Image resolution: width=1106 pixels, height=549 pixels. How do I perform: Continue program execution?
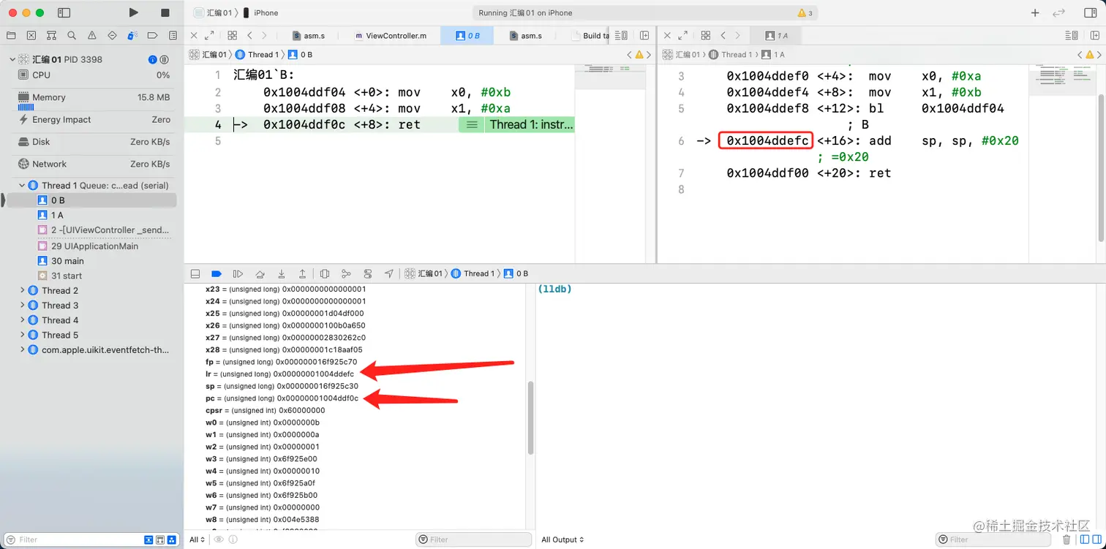point(238,273)
